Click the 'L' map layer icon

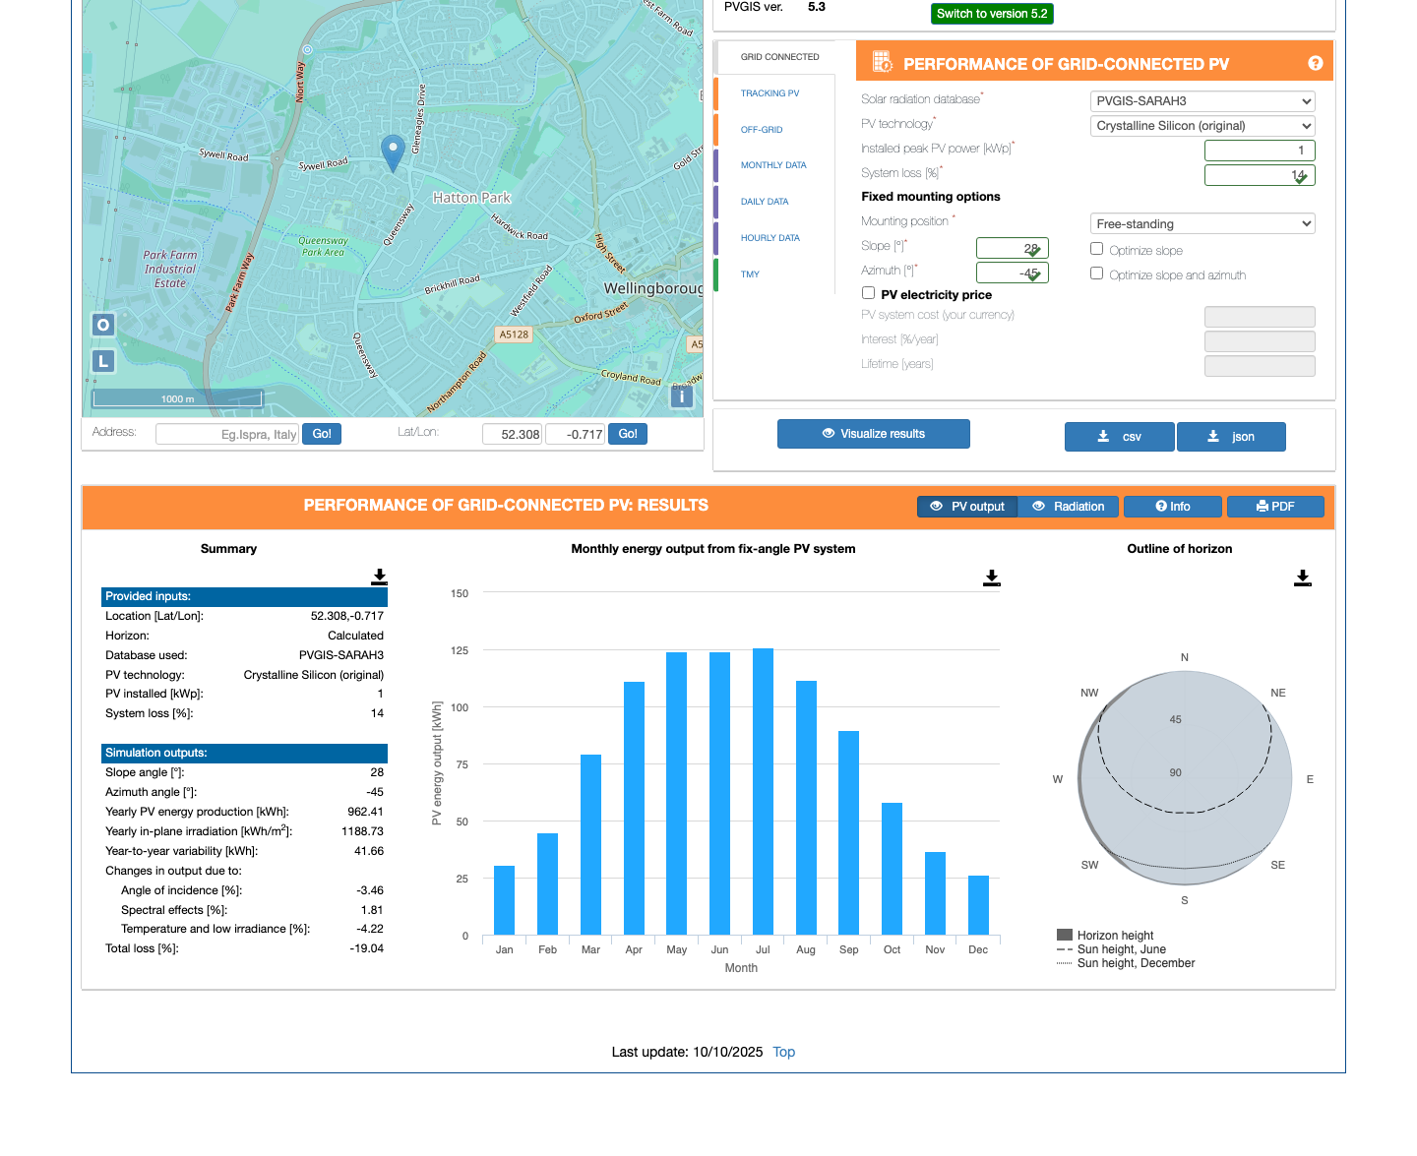point(102,361)
